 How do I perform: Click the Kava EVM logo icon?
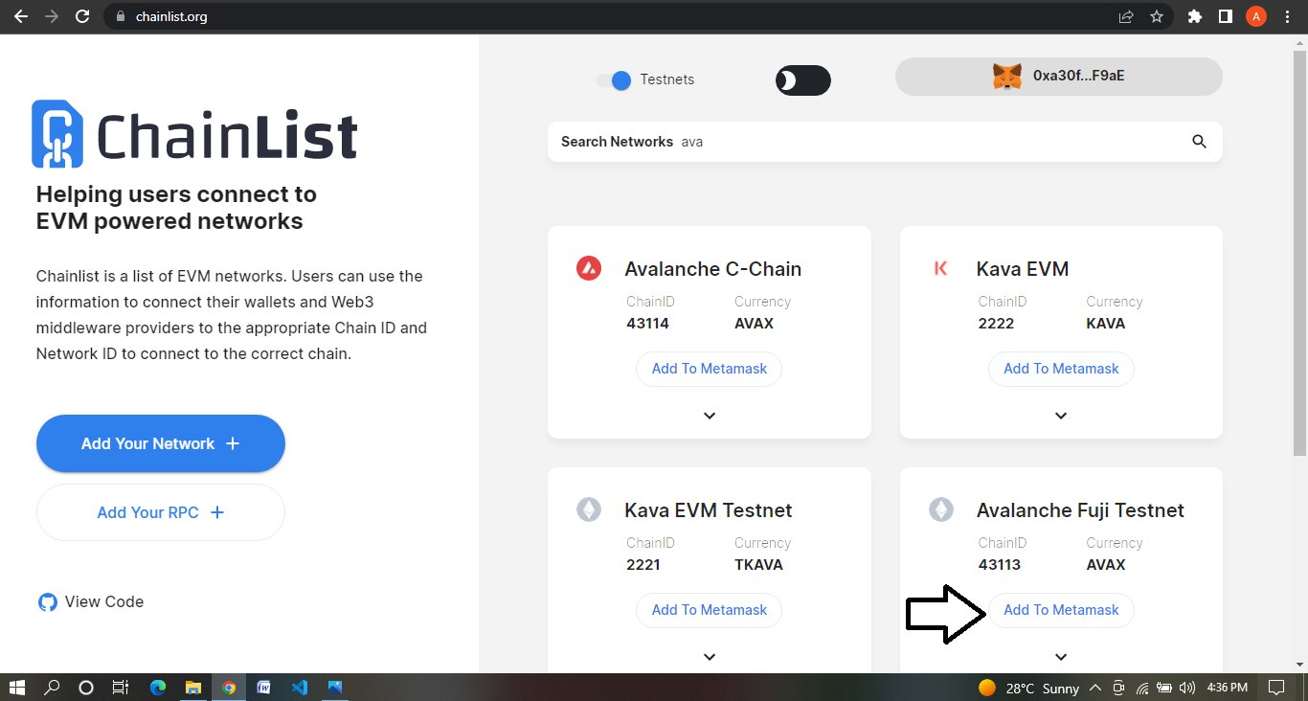coord(940,269)
